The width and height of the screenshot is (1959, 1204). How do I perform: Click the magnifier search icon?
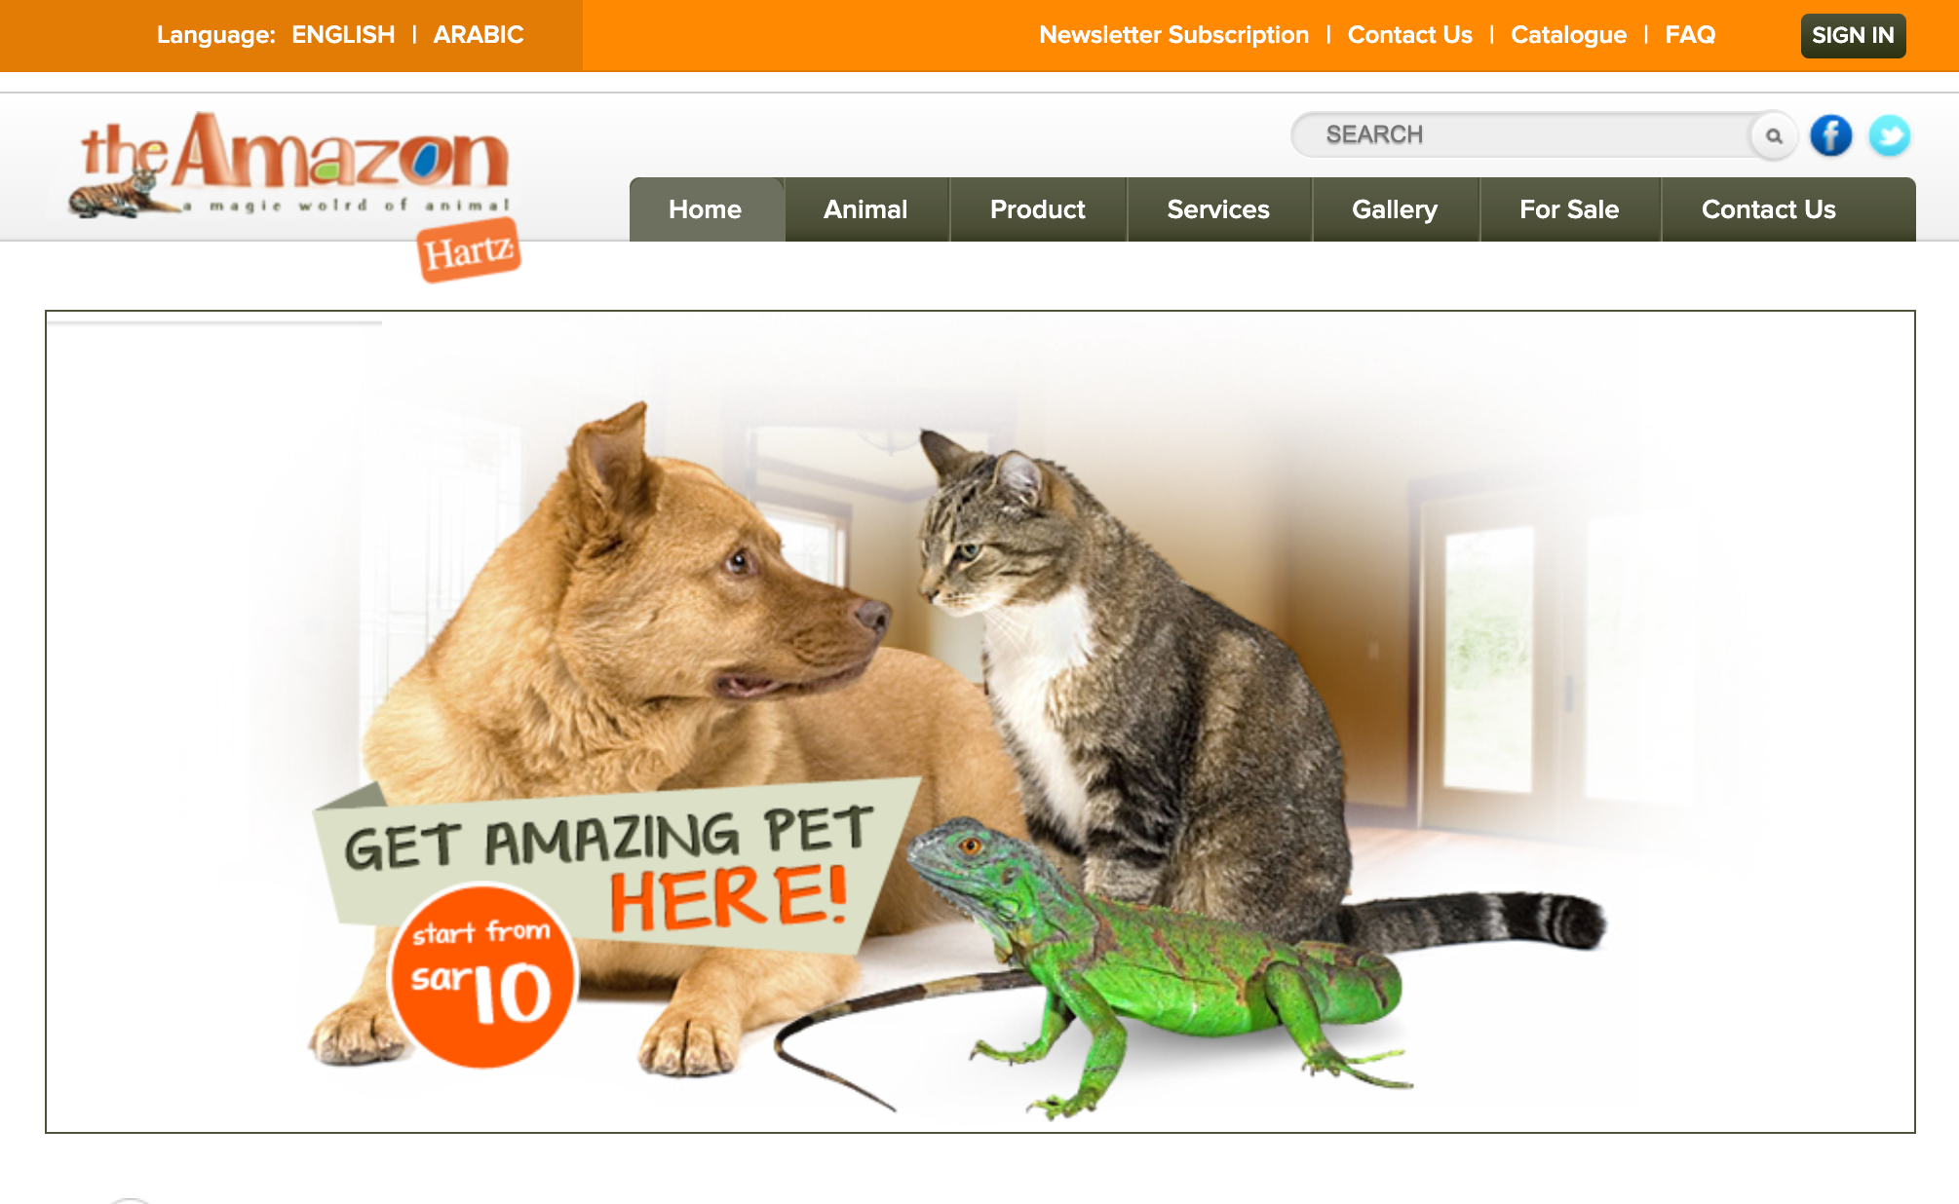pos(1774,135)
